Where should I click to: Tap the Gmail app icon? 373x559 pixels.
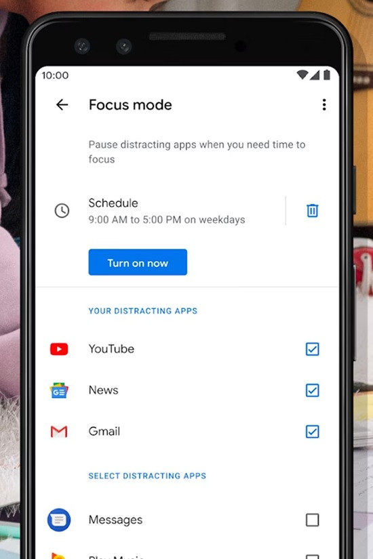point(59,432)
